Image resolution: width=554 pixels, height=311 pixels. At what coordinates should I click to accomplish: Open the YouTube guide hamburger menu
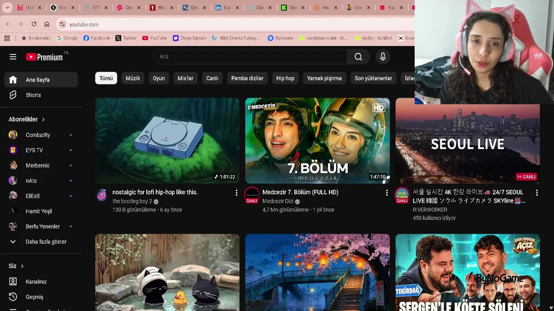(x=13, y=57)
